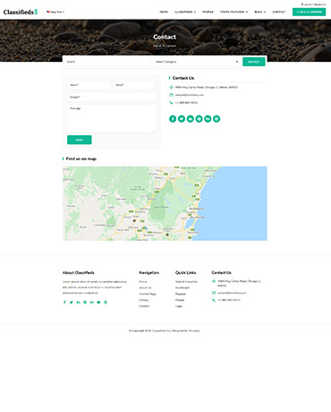Click the contact phone number
The height and width of the screenshot is (412, 331).
coord(186,103)
